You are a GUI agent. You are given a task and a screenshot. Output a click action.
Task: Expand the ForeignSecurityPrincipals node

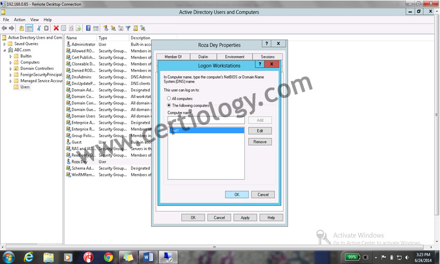coord(11,75)
